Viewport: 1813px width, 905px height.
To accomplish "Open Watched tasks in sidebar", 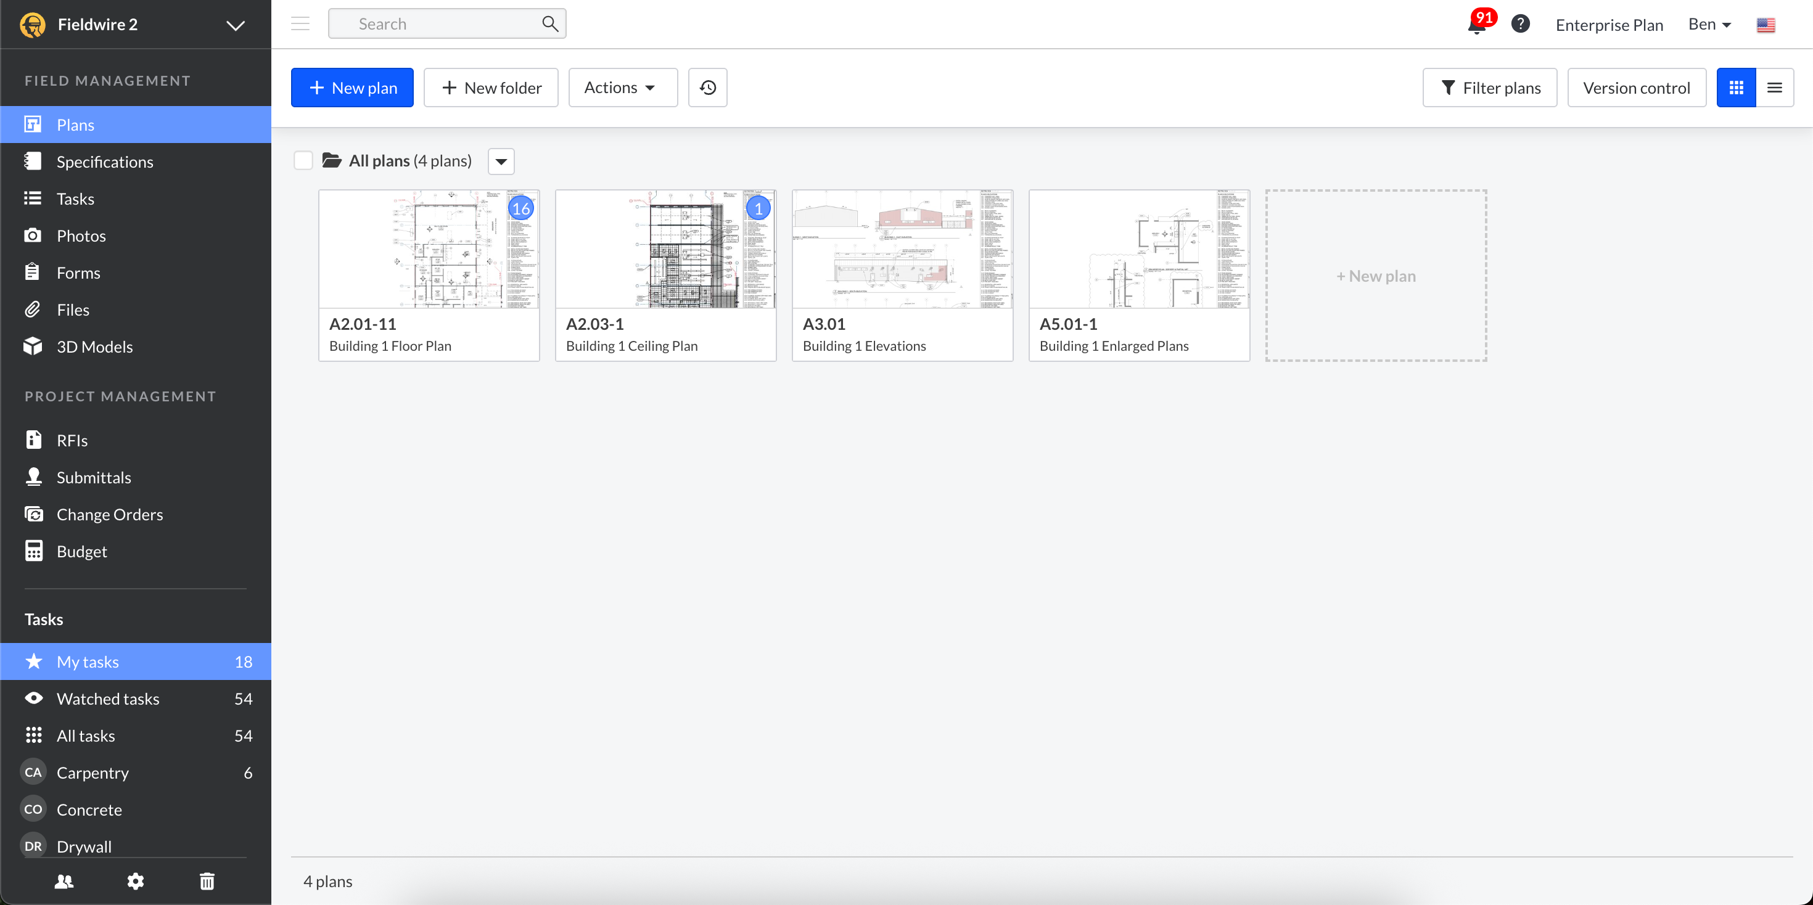I will (108, 699).
